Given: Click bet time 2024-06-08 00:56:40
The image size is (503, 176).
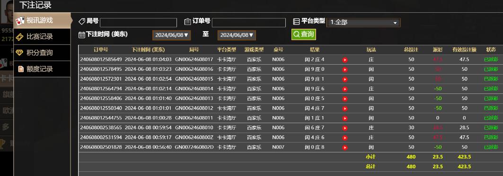Looking at the screenshot, I should point(148,147).
